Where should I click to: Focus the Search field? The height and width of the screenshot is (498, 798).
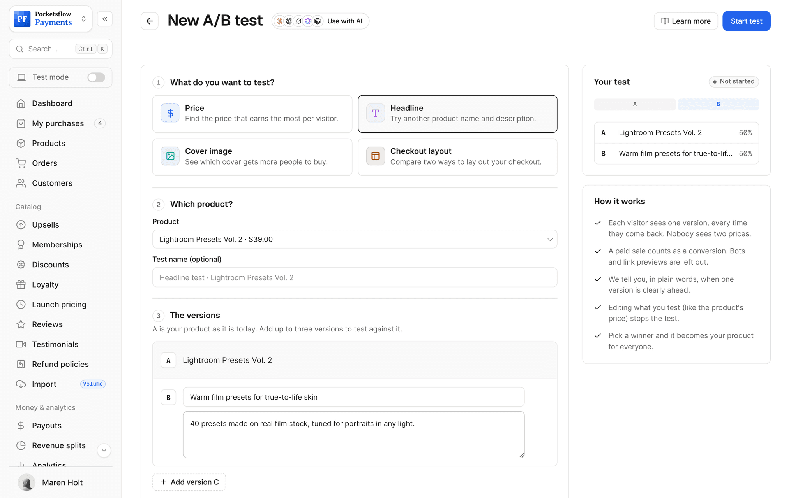(x=60, y=49)
